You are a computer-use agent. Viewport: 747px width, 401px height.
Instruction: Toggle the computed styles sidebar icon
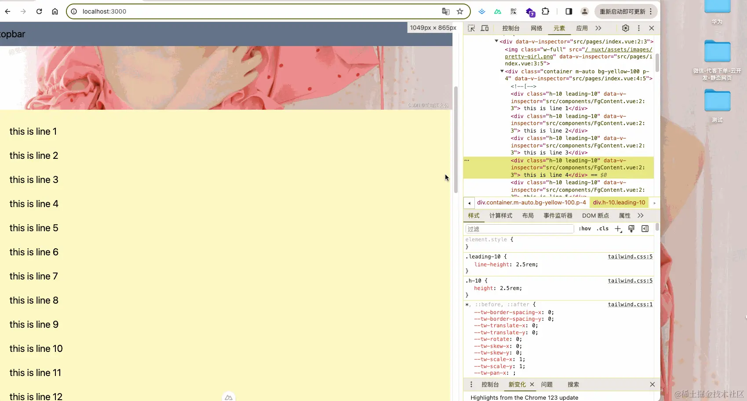[645, 229]
